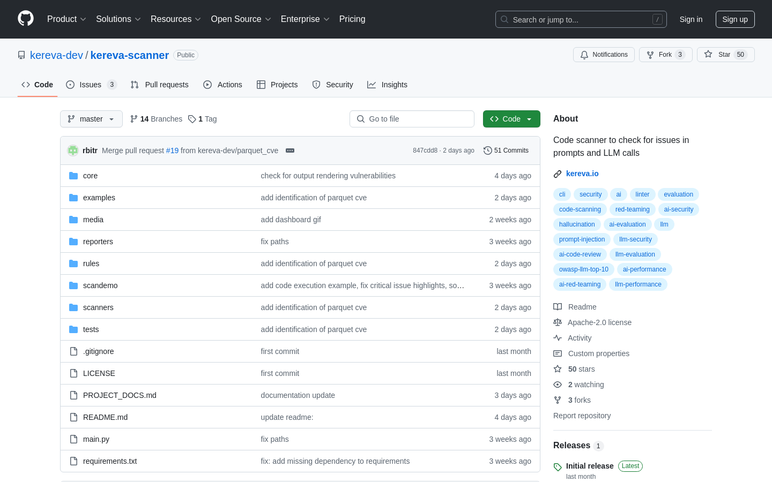Image resolution: width=772 pixels, height=482 pixels.
Task: Switch to the Security tab
Action: 332,85
